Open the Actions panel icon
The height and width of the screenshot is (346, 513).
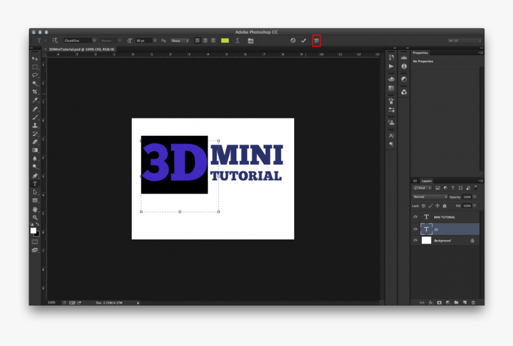pyautogui.click(x=391, y=66)
